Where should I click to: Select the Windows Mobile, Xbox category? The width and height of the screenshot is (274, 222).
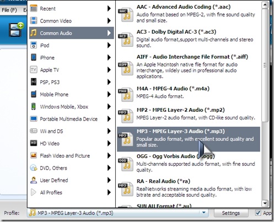72,106
